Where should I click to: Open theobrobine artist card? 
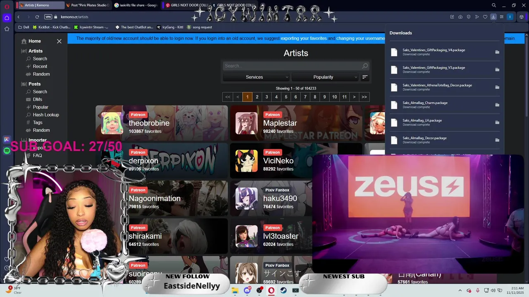pos(162,123)
